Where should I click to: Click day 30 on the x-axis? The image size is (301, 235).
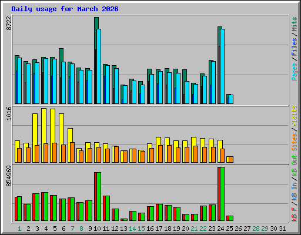coord(273,229)
